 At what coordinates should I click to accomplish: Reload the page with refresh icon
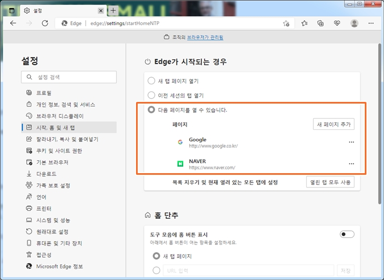click(45, 23)
